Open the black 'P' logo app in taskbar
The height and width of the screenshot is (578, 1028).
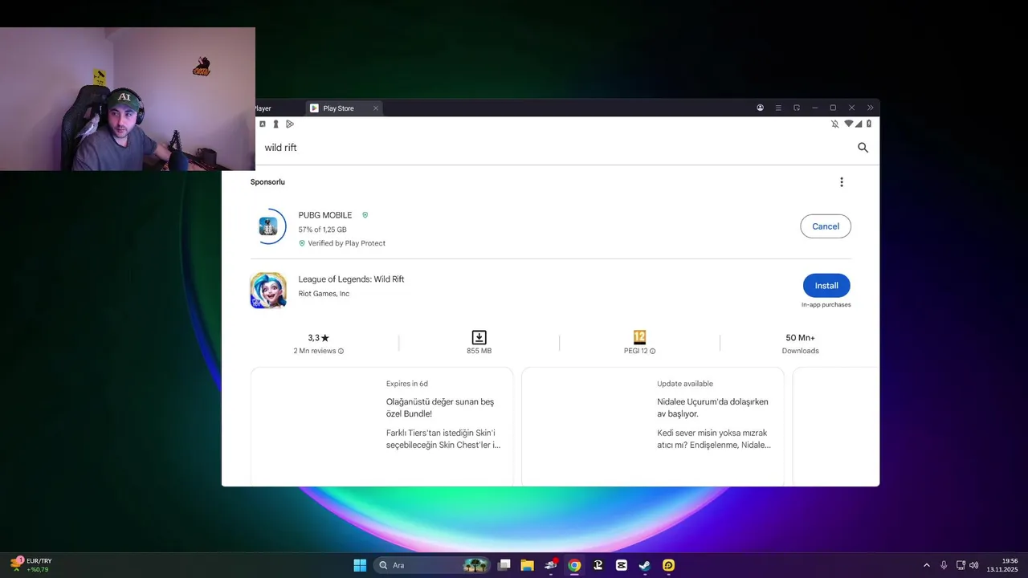coord(598,565)
